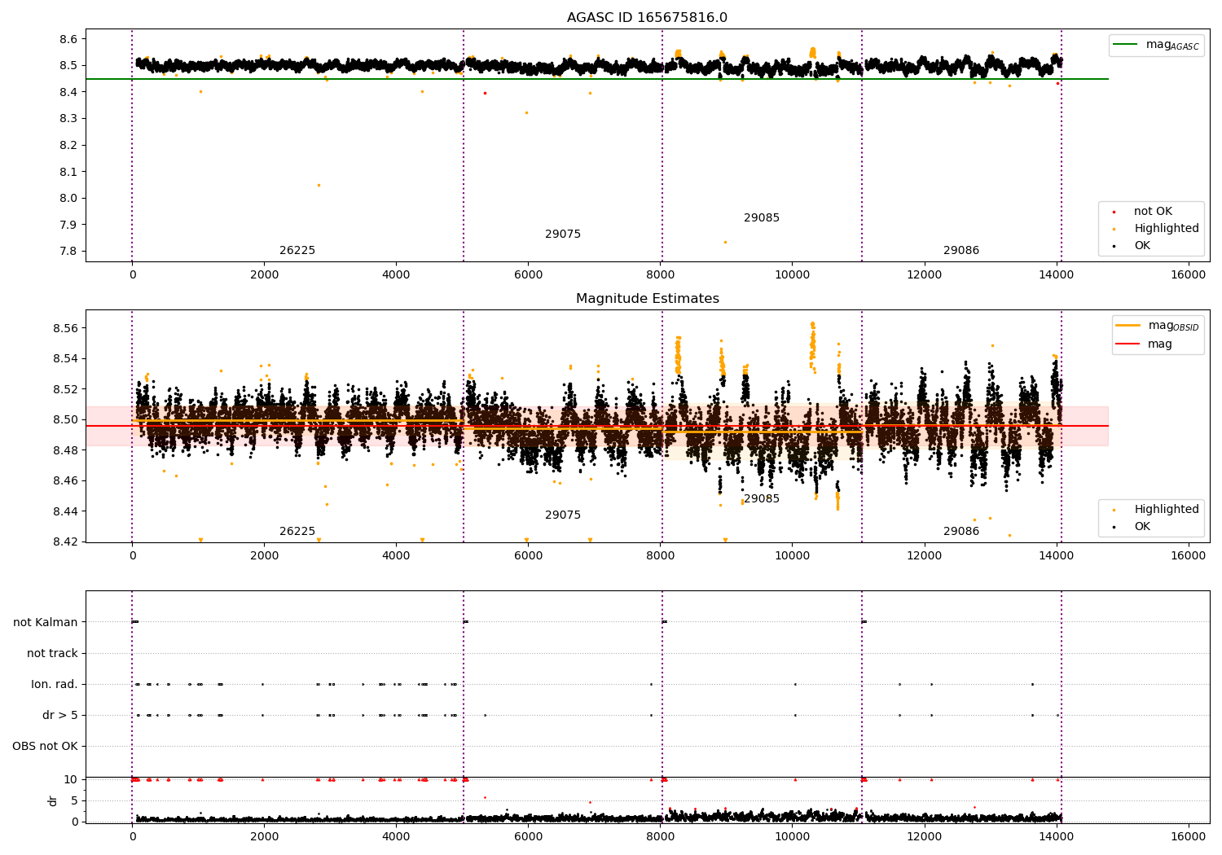Click the 8.46 y-axis tick label
Screen dimensions: 1222x855
tap(66, 481)
